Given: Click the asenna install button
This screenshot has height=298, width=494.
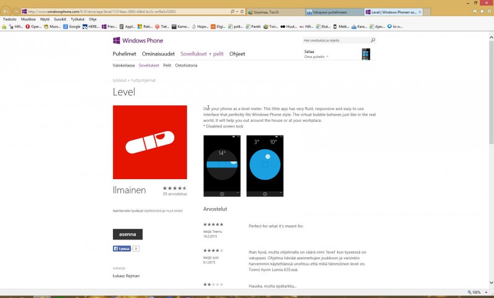Looking at the screenshot, I should (x=127, y=235).
